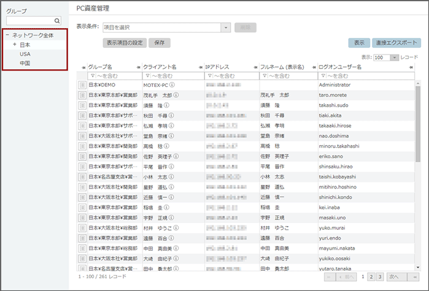429x291 pixels.
Task: Open the 表示条件 項目を選択 dropdown
Action: point(226,28)
